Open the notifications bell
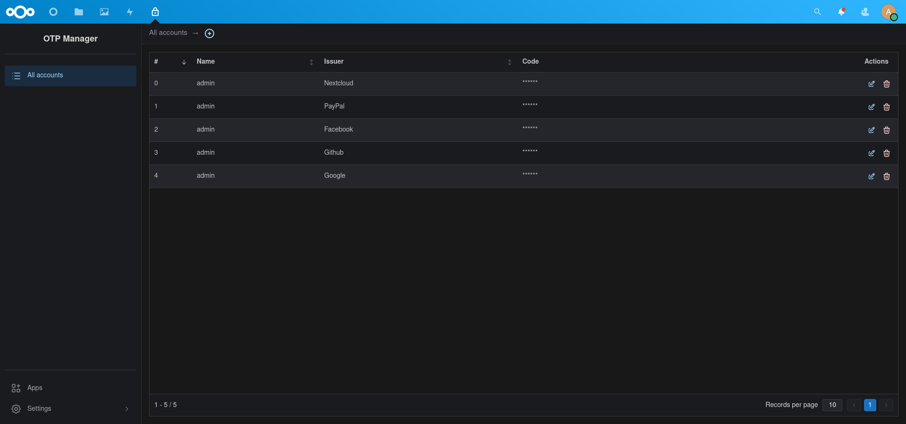 (841, 12)
